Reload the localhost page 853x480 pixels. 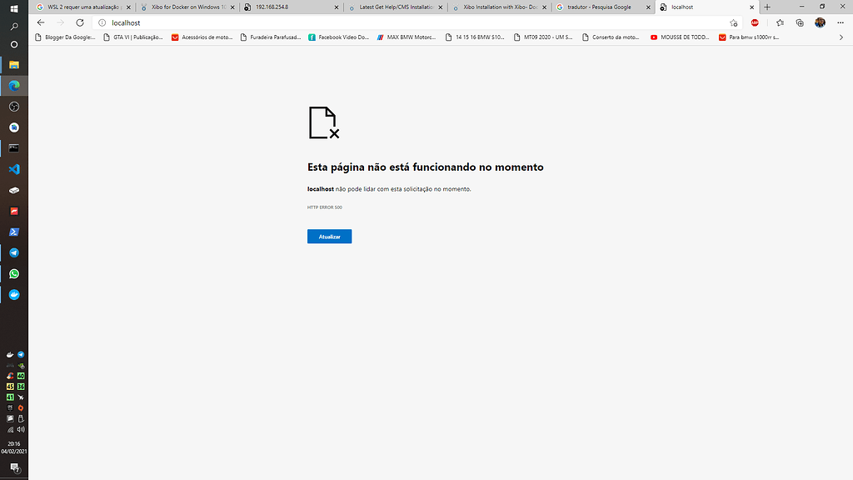80,22
